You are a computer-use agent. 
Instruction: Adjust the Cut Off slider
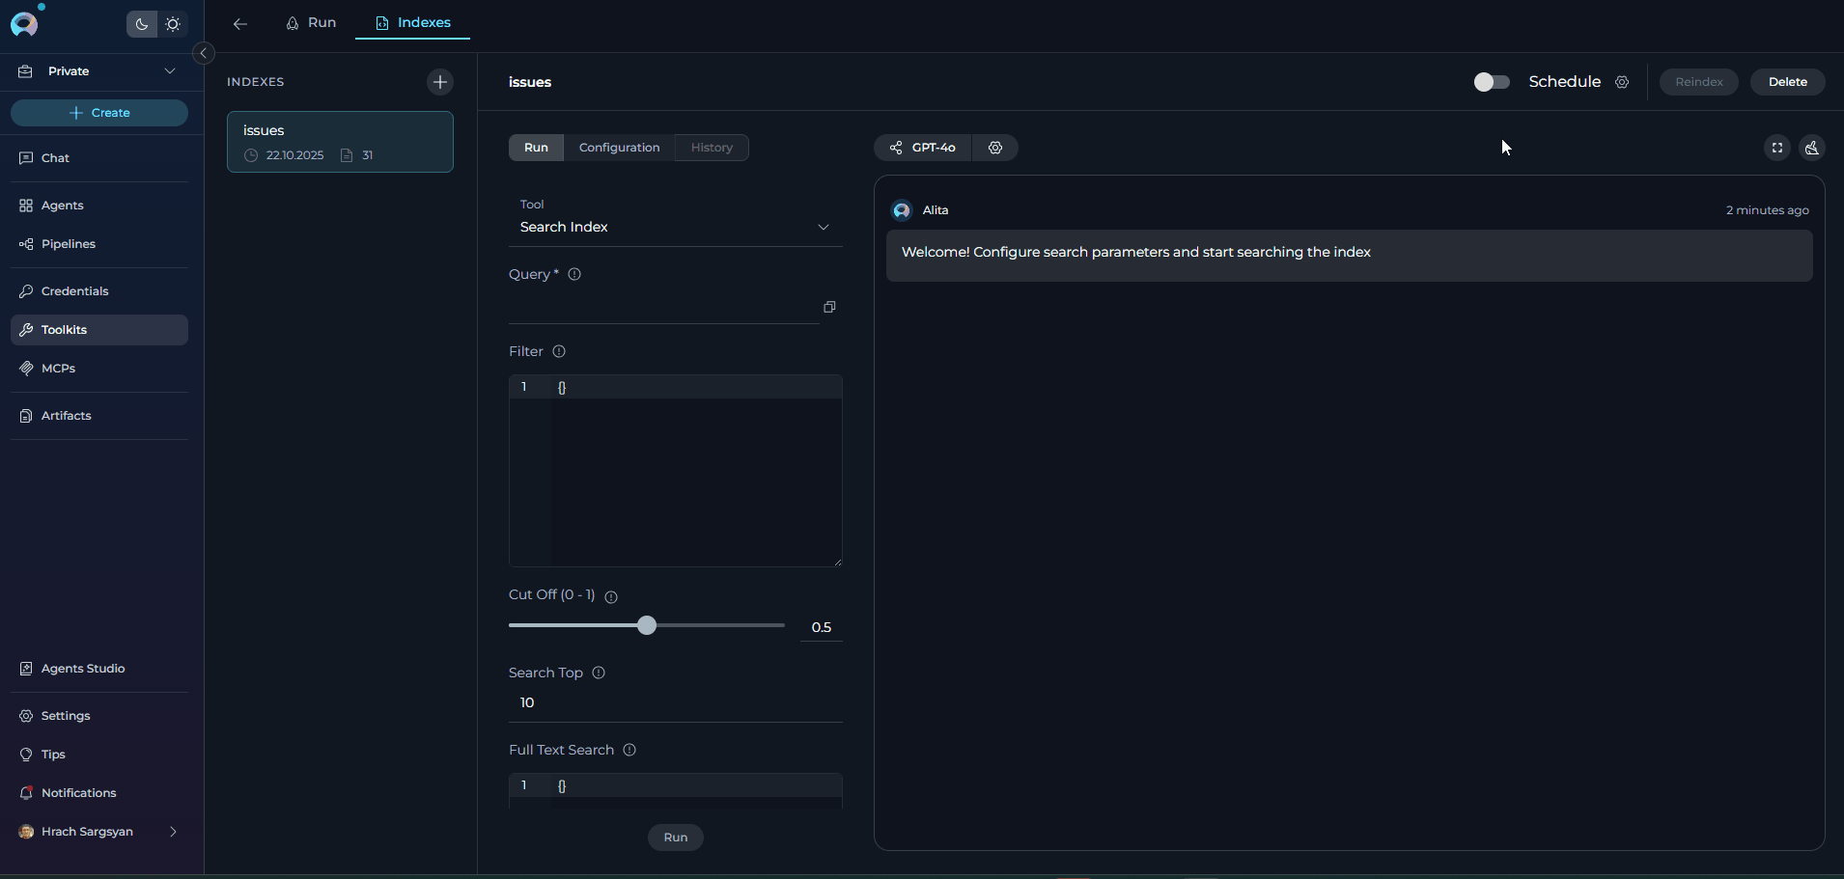tap(646, 625)
